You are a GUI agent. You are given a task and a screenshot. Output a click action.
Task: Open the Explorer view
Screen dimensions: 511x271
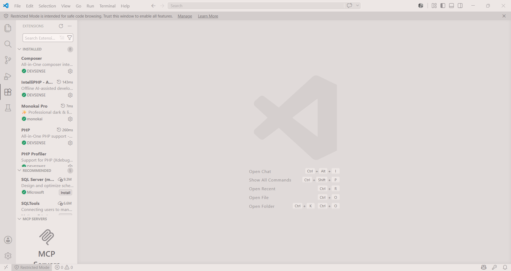[x=8, y=28]
